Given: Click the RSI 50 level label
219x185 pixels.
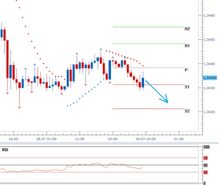Looking at the screenshot, I should click(205, 165).
